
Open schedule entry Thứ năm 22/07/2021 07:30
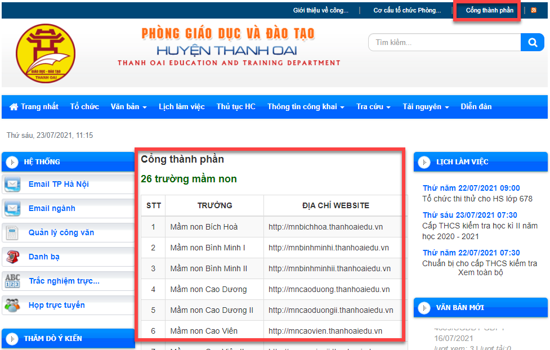471,253
